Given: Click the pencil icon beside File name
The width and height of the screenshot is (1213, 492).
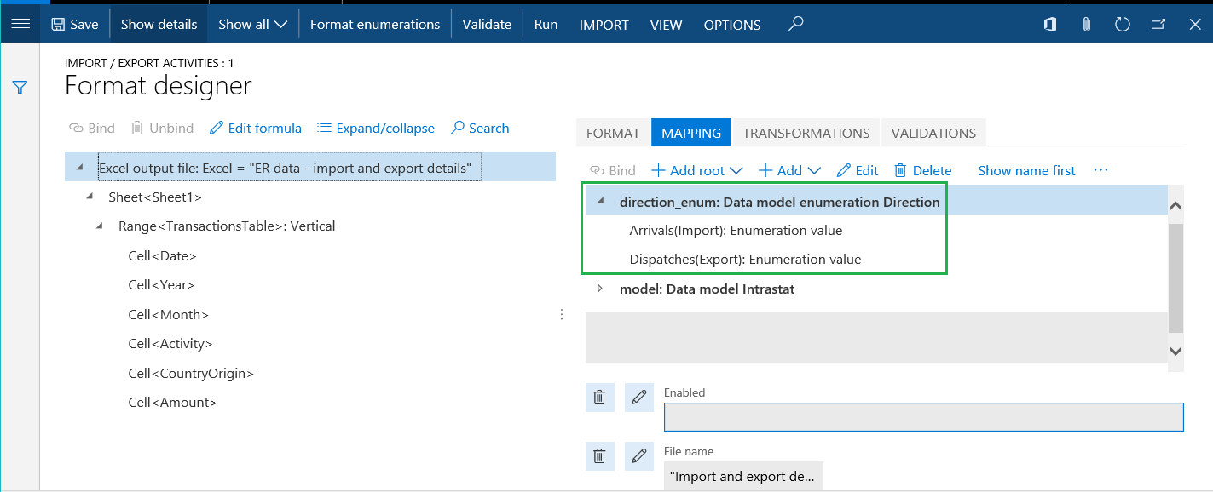Looking at the screenshot, I should click(638, 456).
